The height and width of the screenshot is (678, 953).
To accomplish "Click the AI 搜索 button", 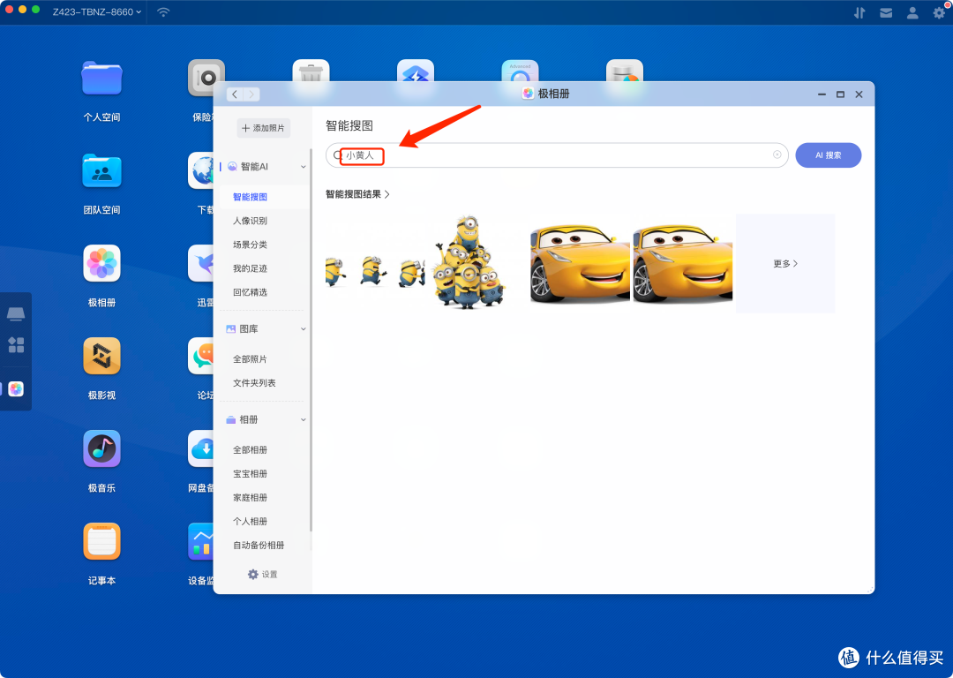I will tap(828, 155).
